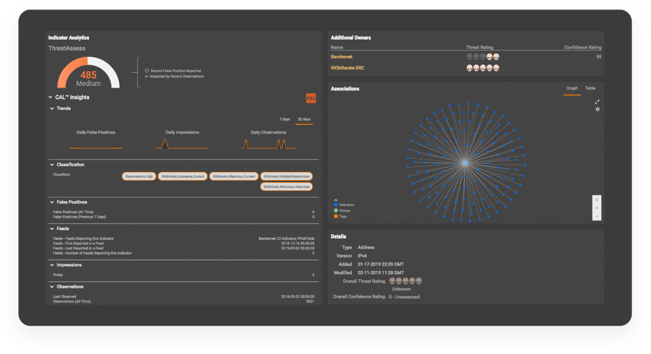
Task: Click Bambenek's confidence rating value 59
Action: (598, 57)
